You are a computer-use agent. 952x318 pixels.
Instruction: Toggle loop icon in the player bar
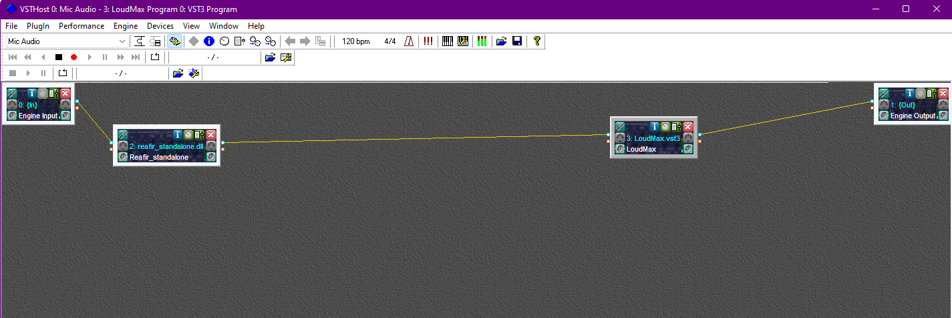[x=155, y=57]
